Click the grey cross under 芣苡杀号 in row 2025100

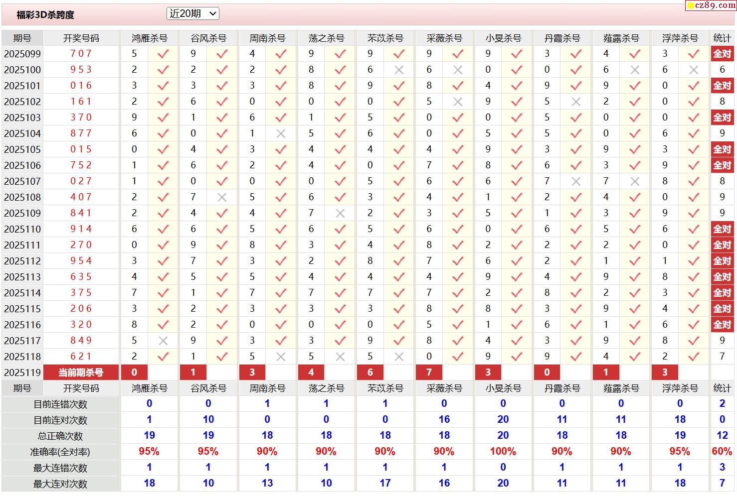click(x=399, y=70)
